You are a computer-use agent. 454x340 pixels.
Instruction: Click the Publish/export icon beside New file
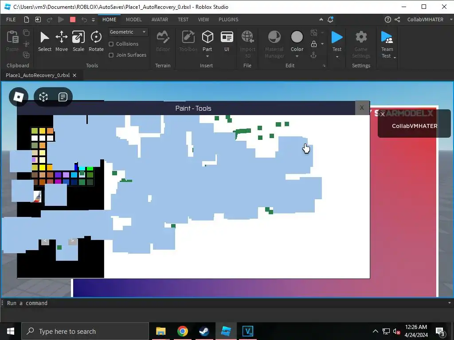coord(38,19)
